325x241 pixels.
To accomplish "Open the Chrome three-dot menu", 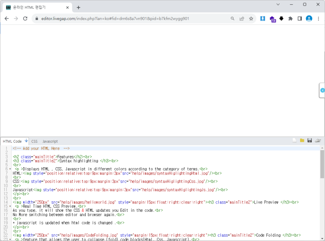I will pyautogui.click(x=318, y=19).
